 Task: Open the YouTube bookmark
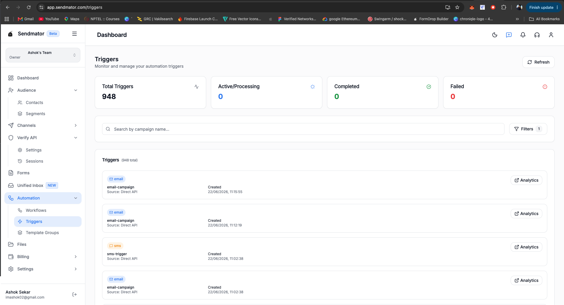coord(49,19)
